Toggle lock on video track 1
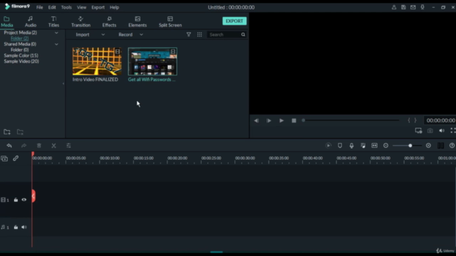The height and width of the screenshot is (256, 456). pyautogui.click(x=16, y=200)
